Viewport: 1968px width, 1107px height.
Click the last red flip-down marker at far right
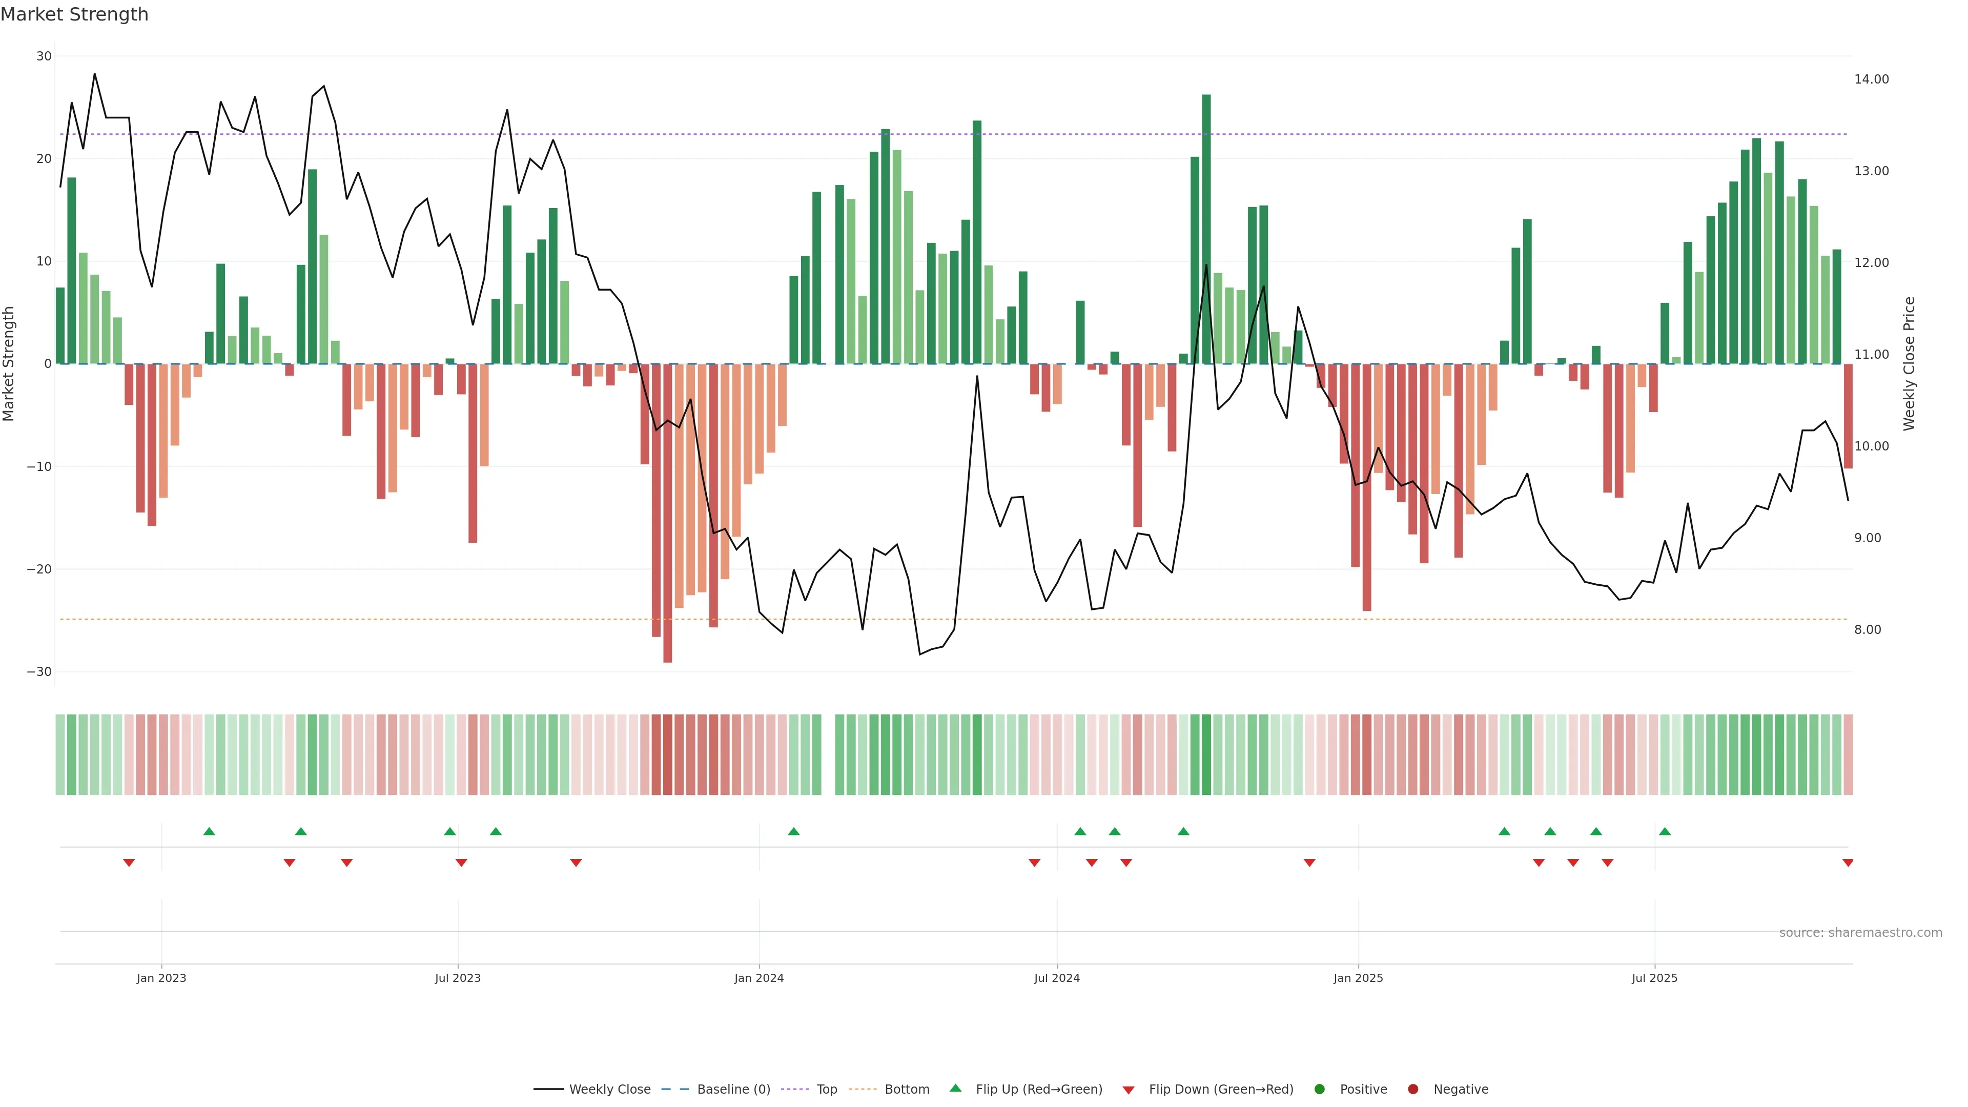click(x=1847, y=863)
